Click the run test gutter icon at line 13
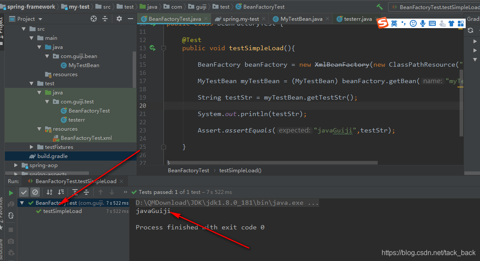Image resolution: width=480 pixels, height=261 pixels. [153, 48]
